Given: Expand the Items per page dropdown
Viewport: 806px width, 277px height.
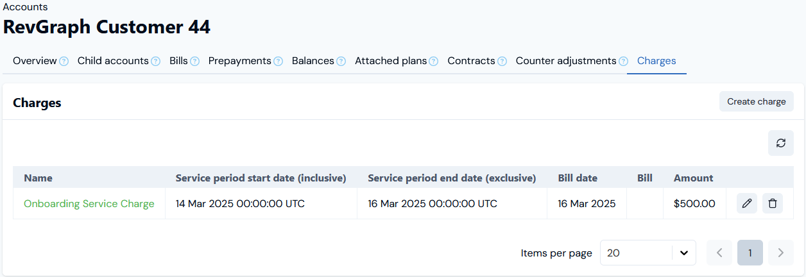Looking at the screenshot, I should (648, 253).
